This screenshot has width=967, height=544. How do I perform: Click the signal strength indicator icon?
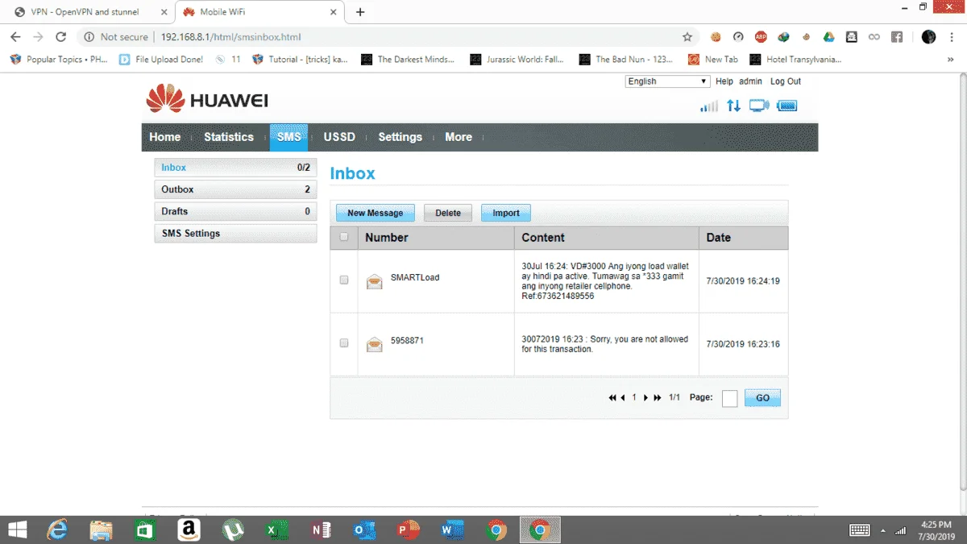(709, 106)
